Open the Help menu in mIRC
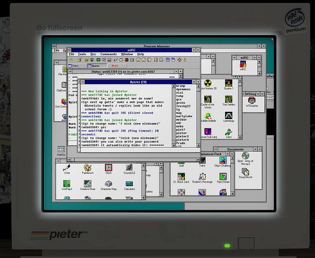This screenshot has width=315, height=258. coord(140,54)
